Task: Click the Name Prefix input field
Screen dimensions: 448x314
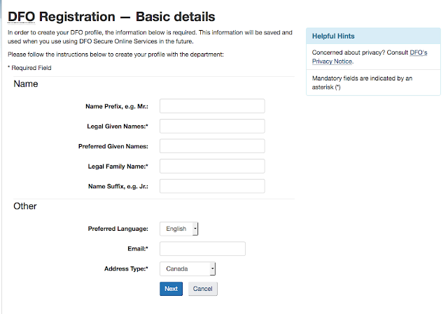Action: [212, 106]
